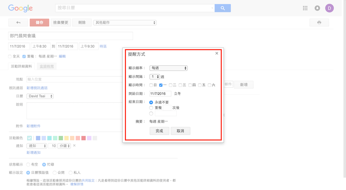Click the 完成 button in the dialog
Viewport: 346px width, 190px height.
click(x=159, y=131)
